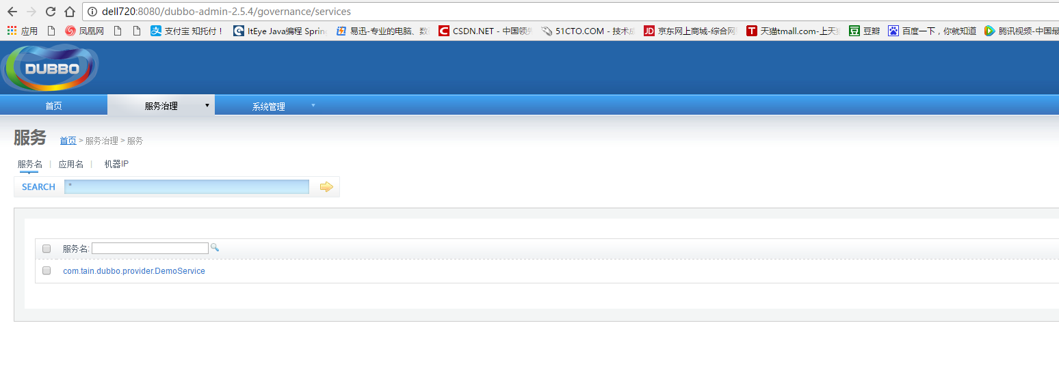1059x377 pixels.
Task: Open the 京东网上商城 bookmark
Action: [x=691, y=31]
